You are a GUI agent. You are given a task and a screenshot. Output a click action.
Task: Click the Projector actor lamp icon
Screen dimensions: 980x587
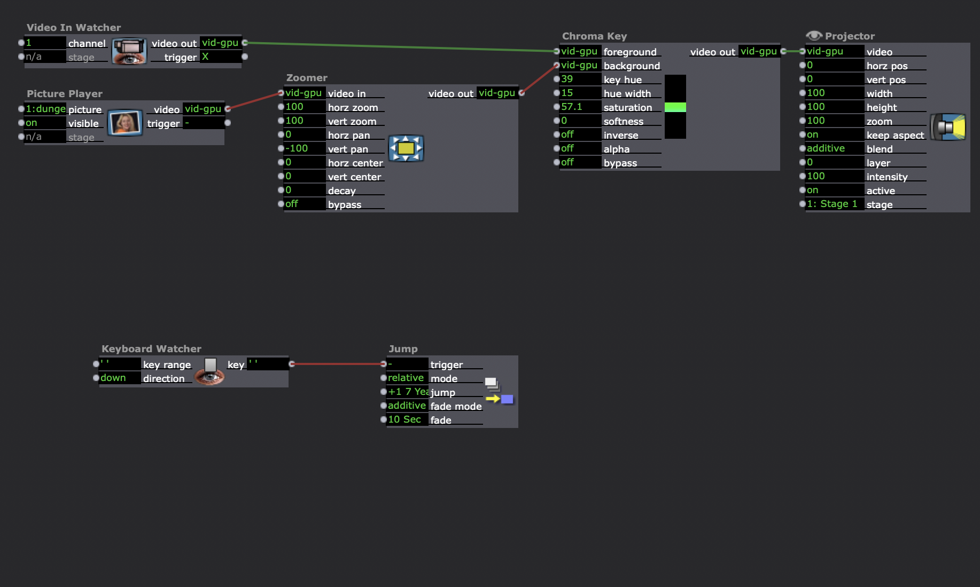pos(948,128)
